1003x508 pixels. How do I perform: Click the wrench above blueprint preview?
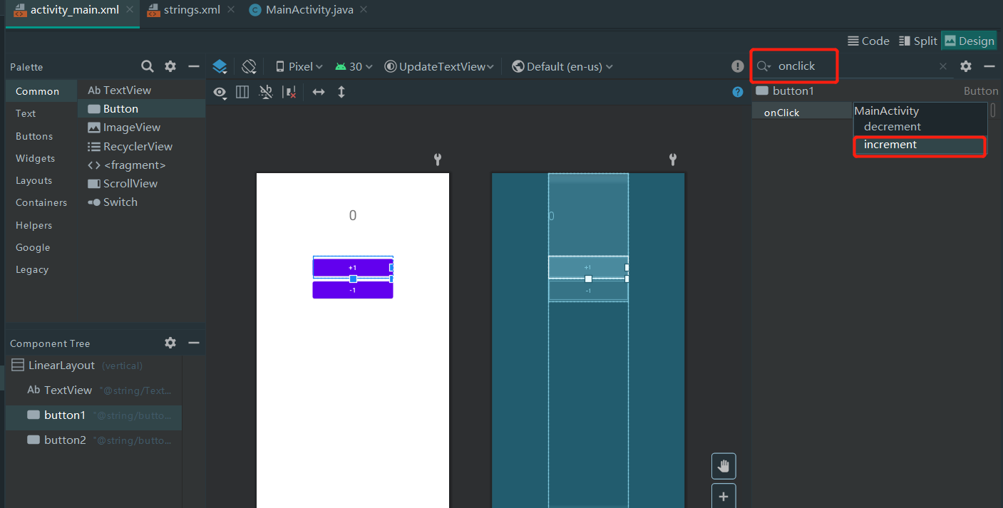click(673, 160)
